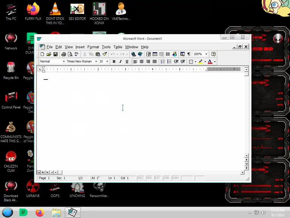Increase paragraph indent
The image size is (290, 218).
point(183,62)
